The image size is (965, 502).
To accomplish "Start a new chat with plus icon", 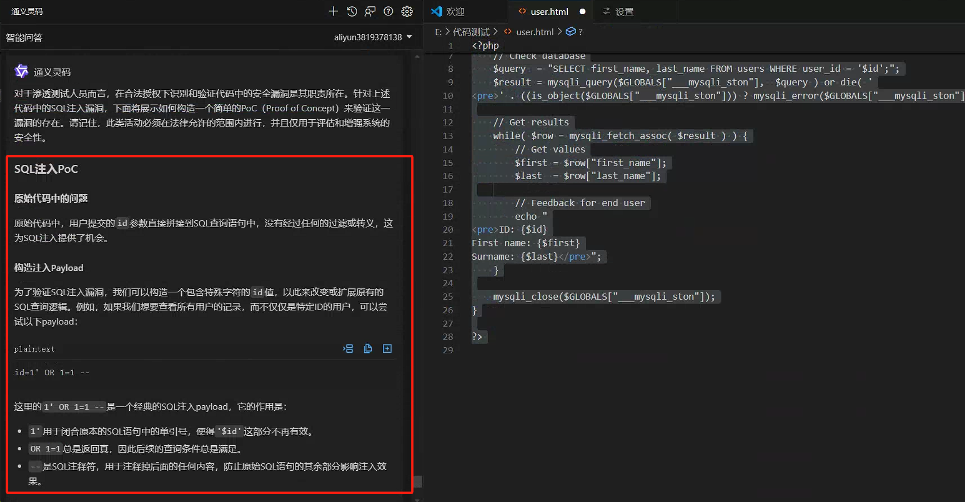I will click(x=333, y=12).
